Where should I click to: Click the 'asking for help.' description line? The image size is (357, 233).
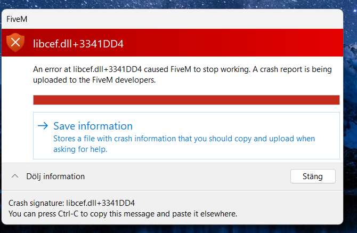pos(80,149)
